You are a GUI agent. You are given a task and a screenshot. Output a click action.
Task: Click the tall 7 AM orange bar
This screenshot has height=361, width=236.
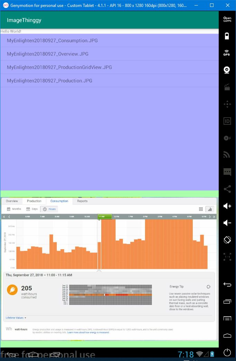51,252
